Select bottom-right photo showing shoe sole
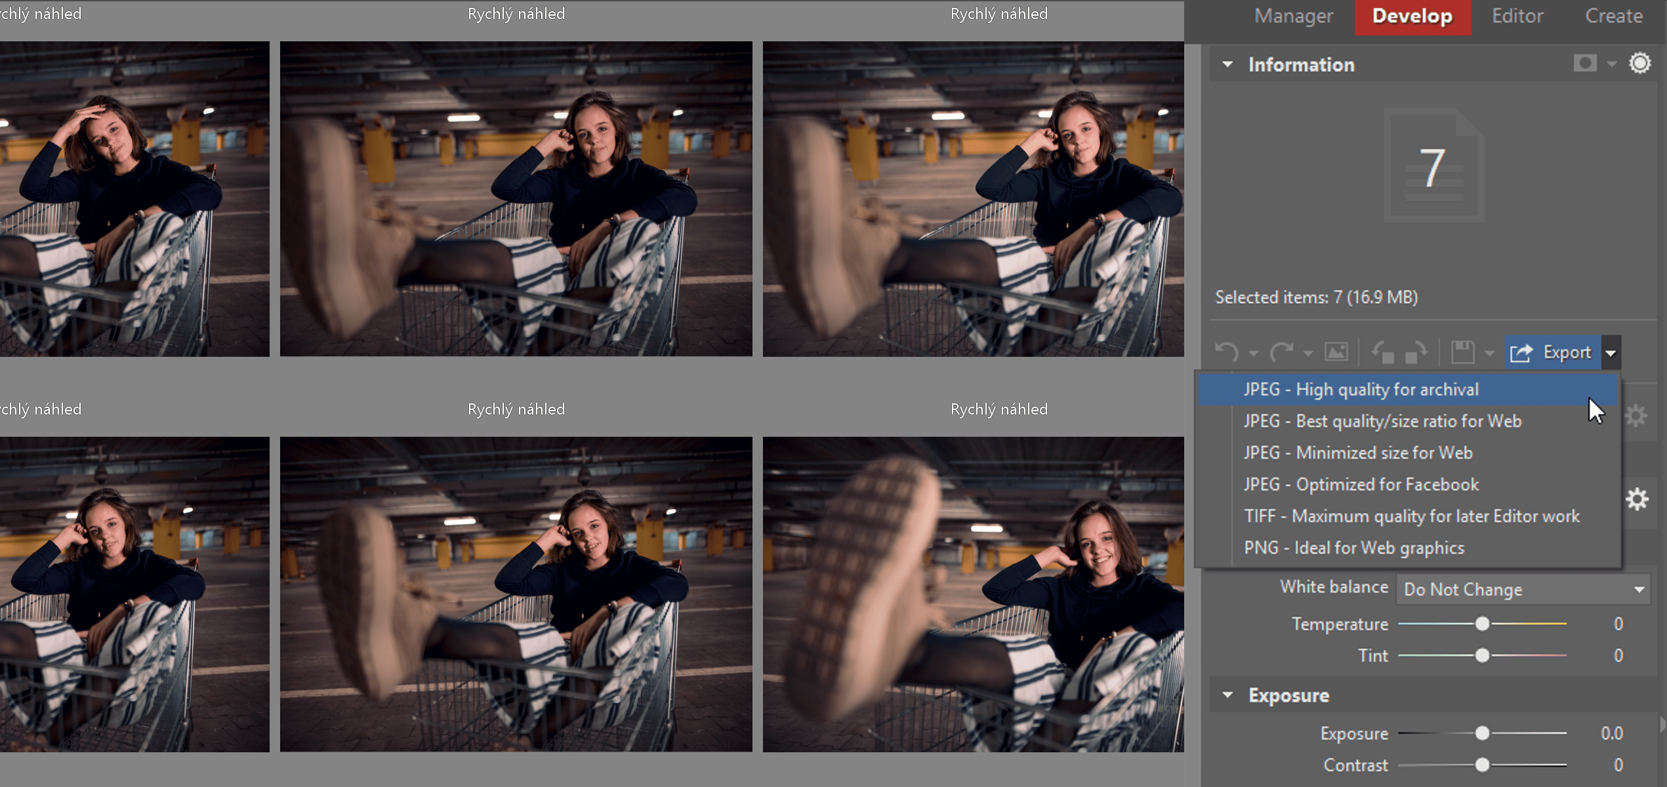Screen dimensions: 1667x787 [x=974, y=594]
